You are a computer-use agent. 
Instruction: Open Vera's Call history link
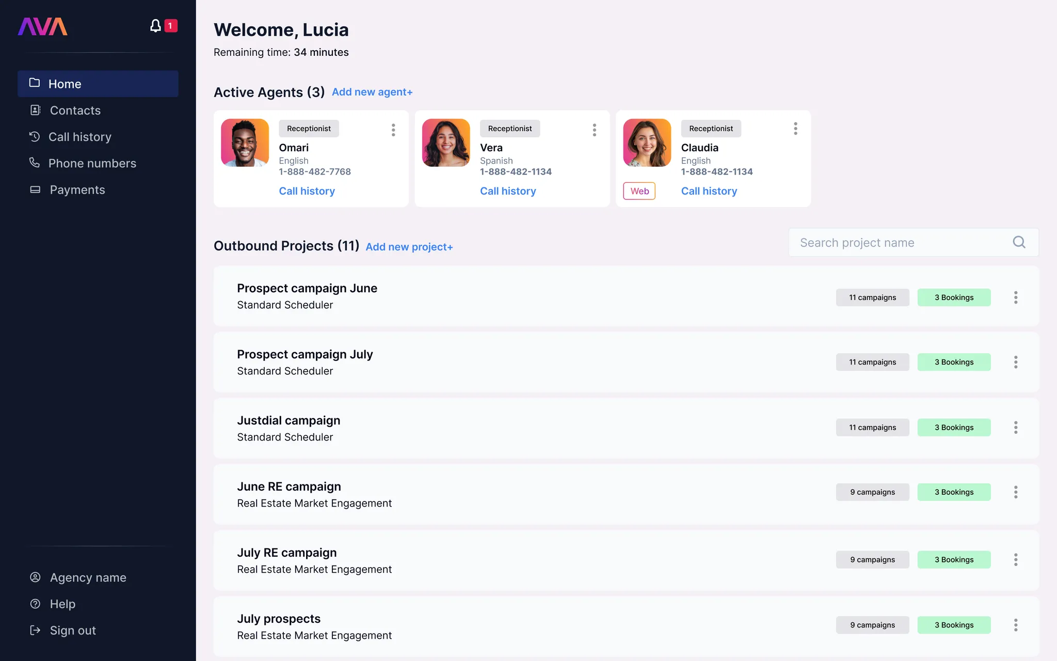(x=508, y=191)
